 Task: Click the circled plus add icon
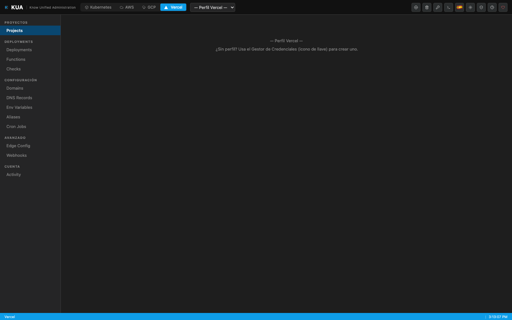coord(416,7)
